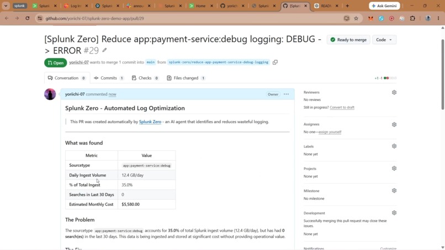Click Ready to merge status button
The height and width of the screenshot is (250, 445).
click(348, 40)
